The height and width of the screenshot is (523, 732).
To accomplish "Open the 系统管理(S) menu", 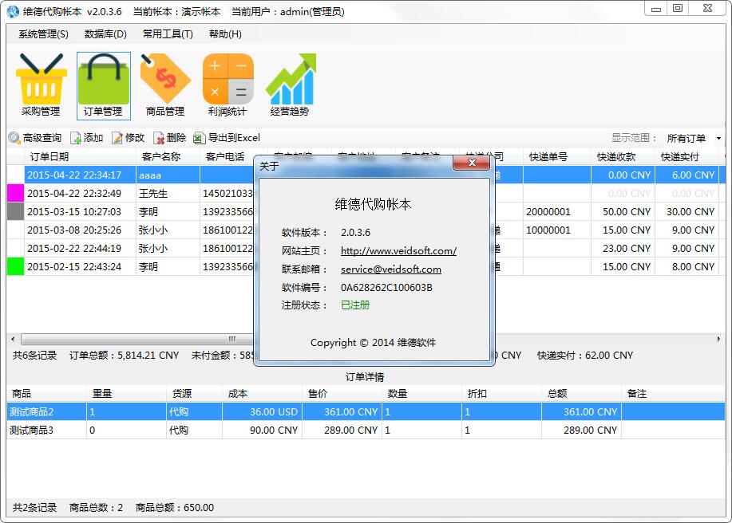I will (x=43, y=34).
